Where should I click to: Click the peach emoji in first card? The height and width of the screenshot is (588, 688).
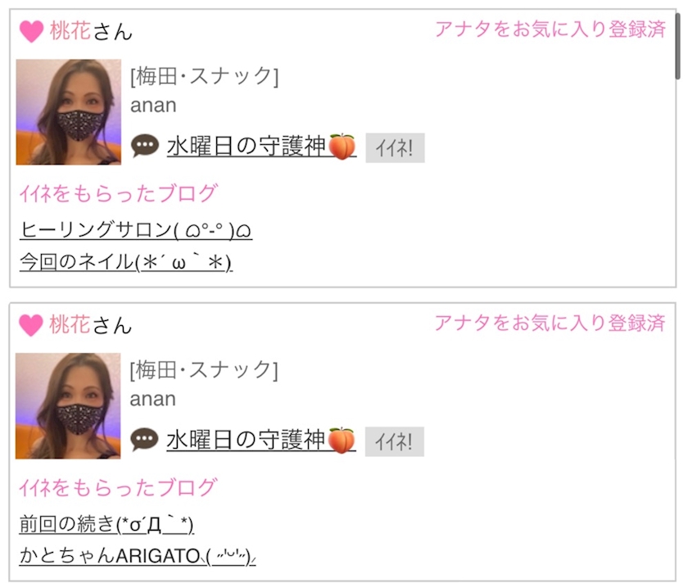[342, 146]
